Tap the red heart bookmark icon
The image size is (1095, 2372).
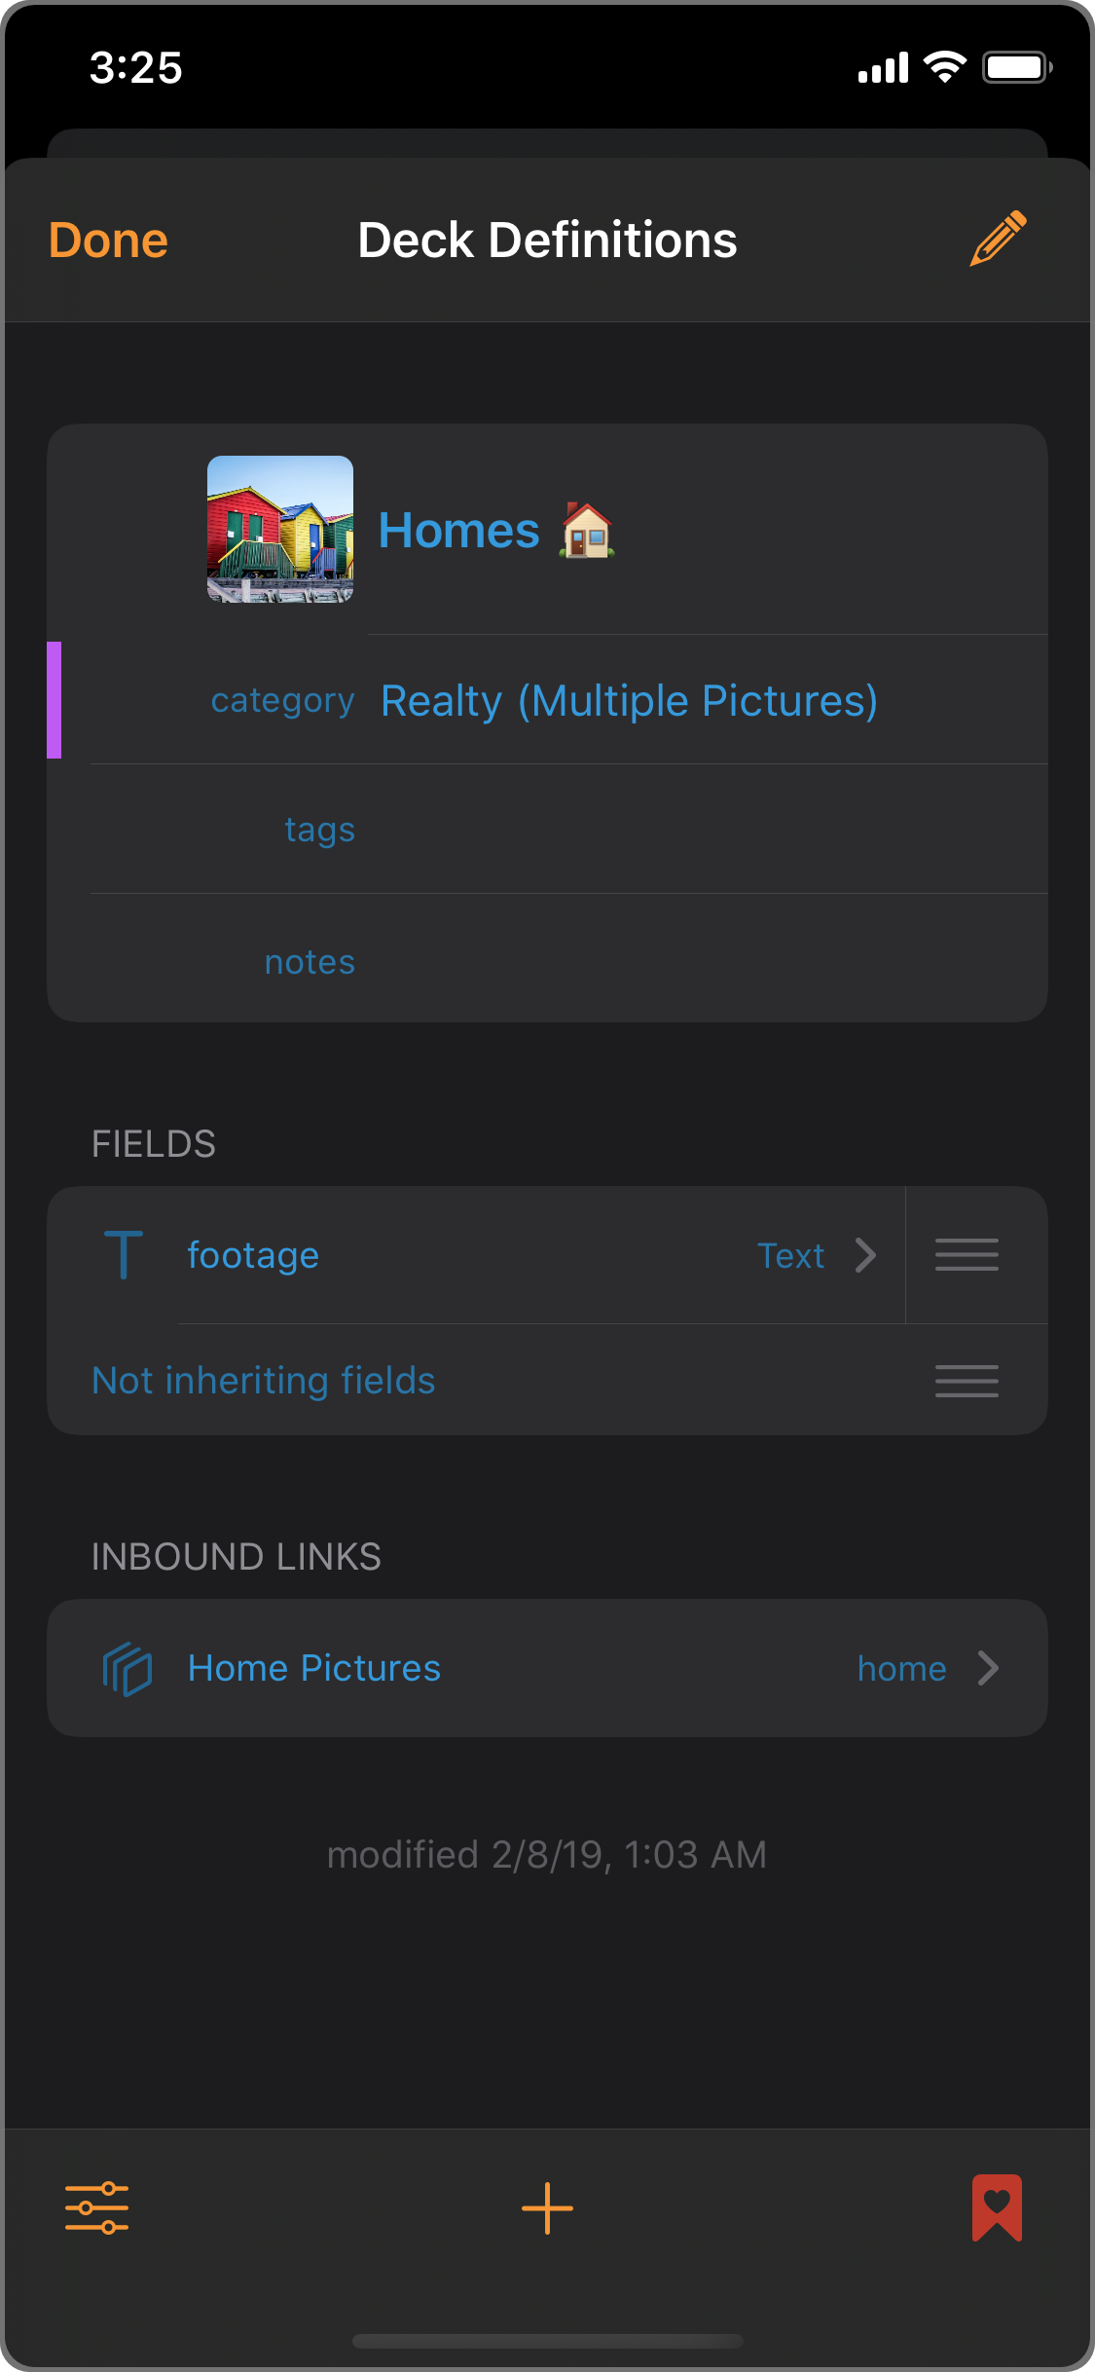[x=997, y=2207]
